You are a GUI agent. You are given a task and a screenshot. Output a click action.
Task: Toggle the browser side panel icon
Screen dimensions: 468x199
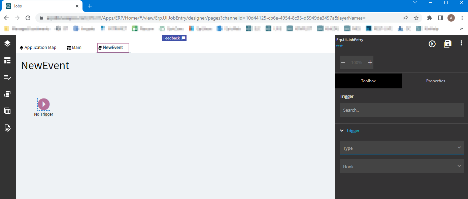[440, 18]
